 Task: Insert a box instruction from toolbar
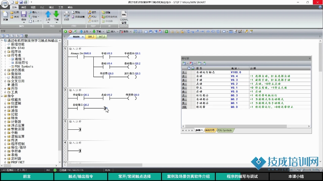coord(218,31)
